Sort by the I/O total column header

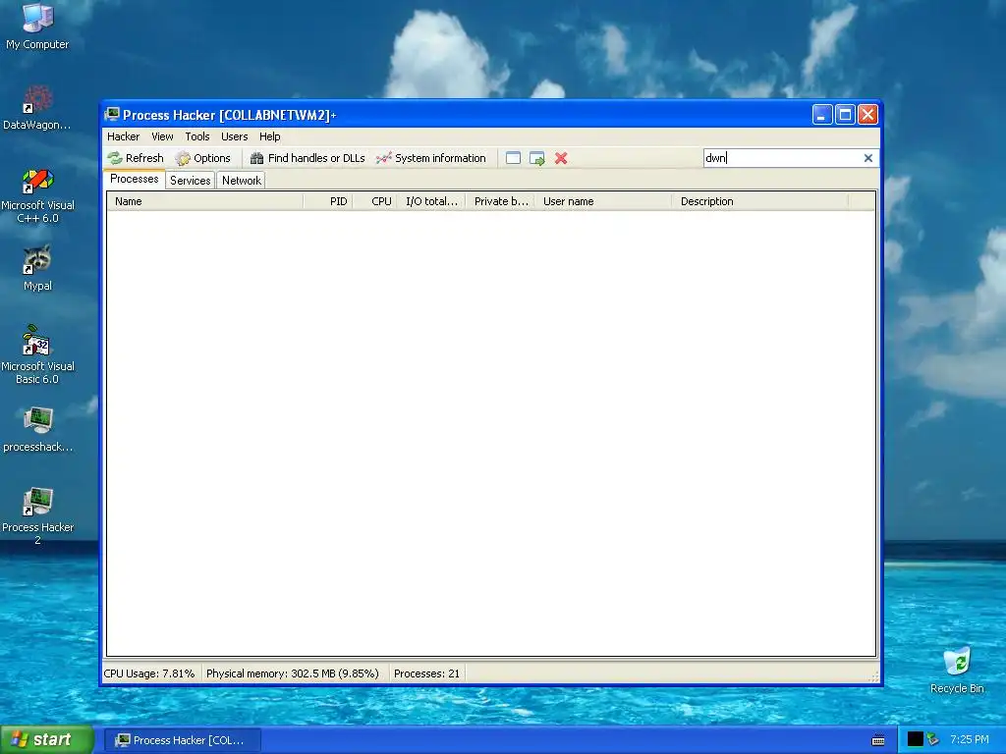pos(431,201)
